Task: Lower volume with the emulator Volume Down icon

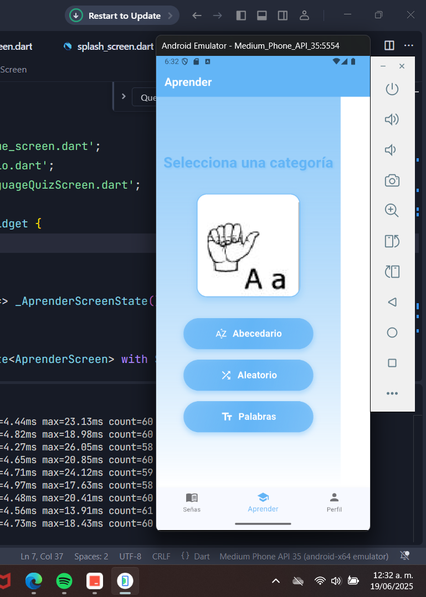Action: [x=391, y=150]
